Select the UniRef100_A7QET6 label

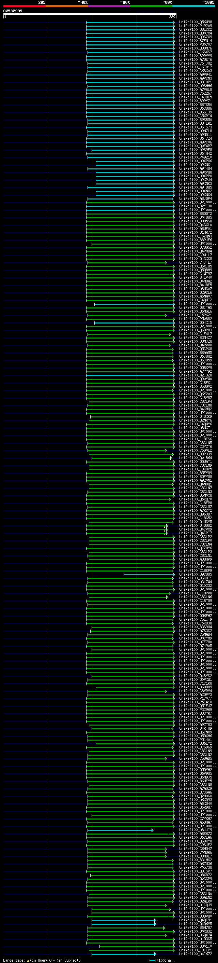[x=196, y=60]
